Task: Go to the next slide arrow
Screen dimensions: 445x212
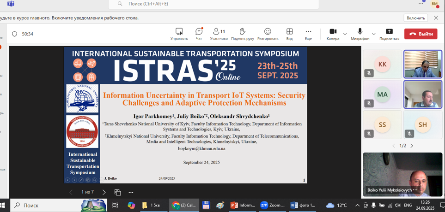Action: point(104,192)
